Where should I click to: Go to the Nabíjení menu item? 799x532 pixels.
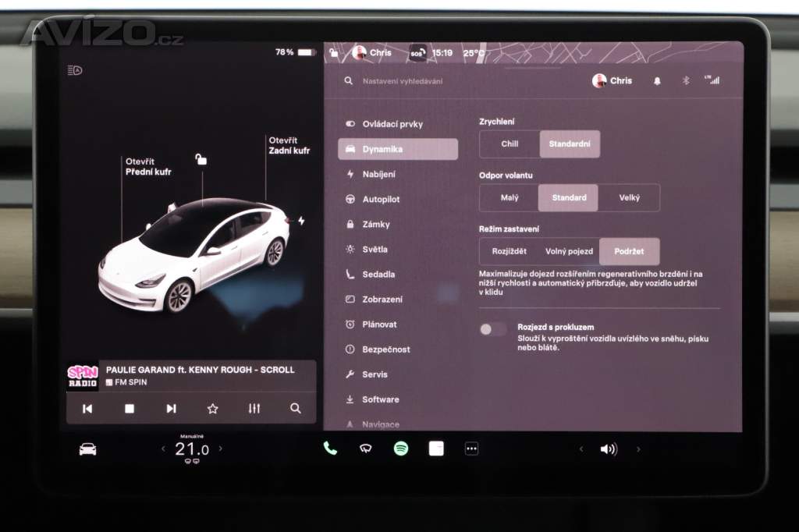pyautogui.click(x=378, y=175)
